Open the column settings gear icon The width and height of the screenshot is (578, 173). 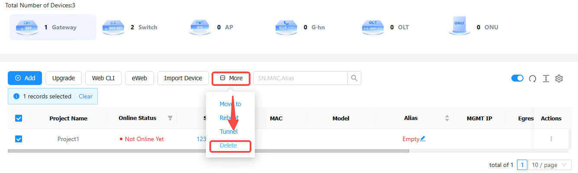559,79
